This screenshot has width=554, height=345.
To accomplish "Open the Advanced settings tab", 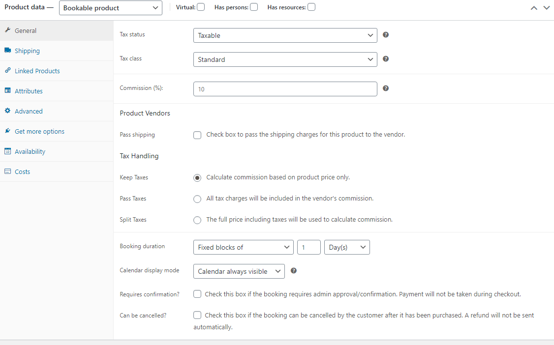I will (29, 111).
